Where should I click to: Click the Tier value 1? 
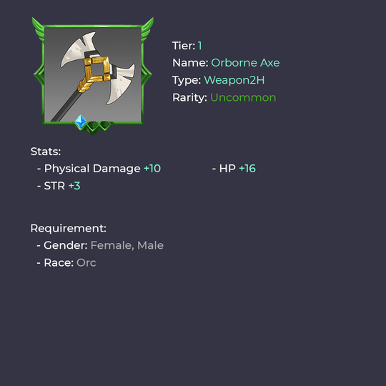click(199, 46)
